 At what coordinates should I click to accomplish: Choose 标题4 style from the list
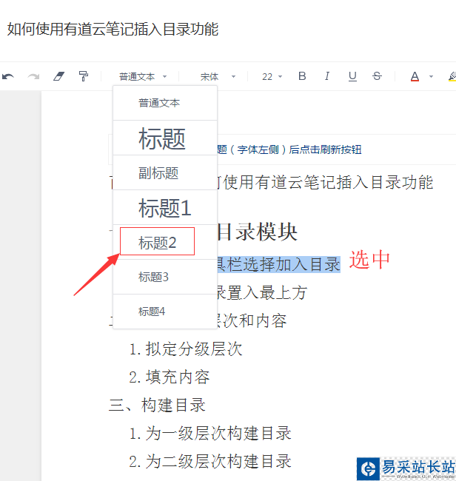(x=165, y=312)
